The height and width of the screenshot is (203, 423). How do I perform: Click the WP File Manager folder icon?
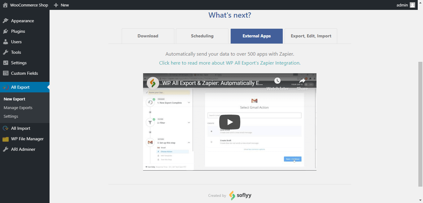click(x=6, y=139)
